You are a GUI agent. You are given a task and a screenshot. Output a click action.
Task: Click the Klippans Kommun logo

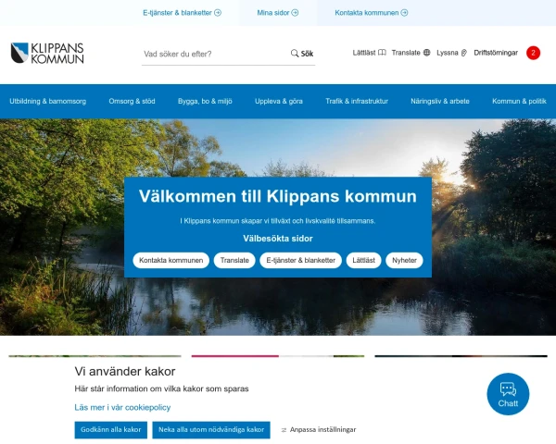coord(47,53)
